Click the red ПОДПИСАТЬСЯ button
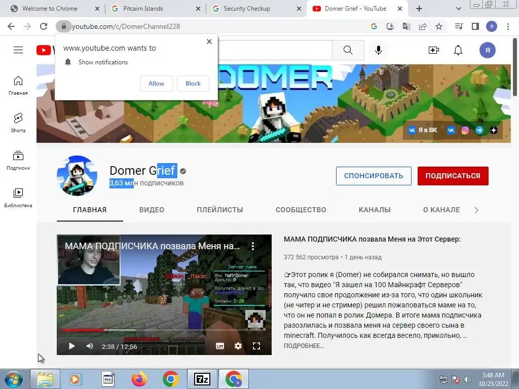Screen dimensions: 519x389 point(453,176)
